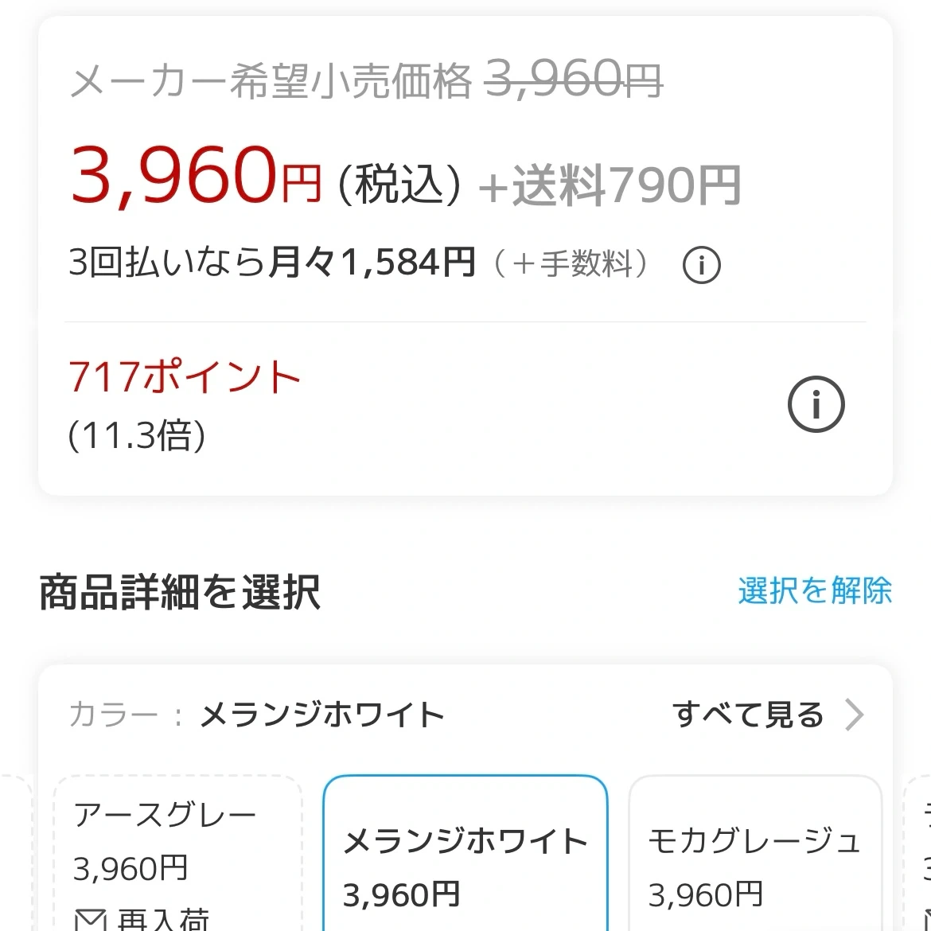This screenshot has width=931, height=931.
Task: Tap the 717ポイント text
Action: 185,376
